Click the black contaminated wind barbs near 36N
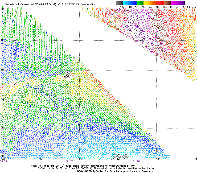 click(x=68, y=75)
